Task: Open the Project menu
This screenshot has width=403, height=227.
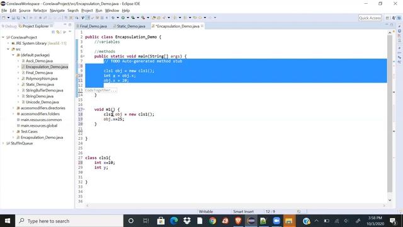Action: pos(87,11)
